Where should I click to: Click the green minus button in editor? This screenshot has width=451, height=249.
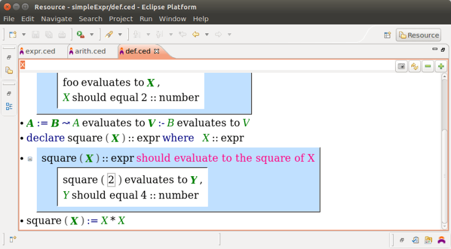coord(428,66)
